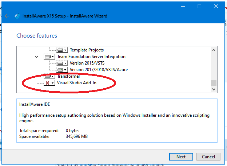Select the Visual Studio Add-In label
227x166 pixels.
point(77,83)
